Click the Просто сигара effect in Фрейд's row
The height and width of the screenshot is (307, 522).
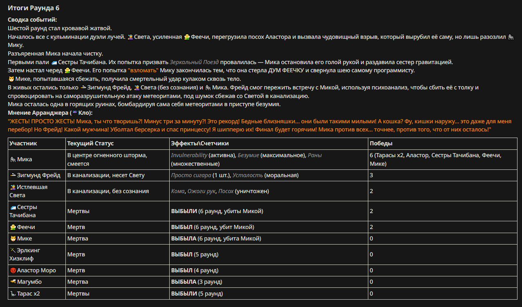coord(191,175)
